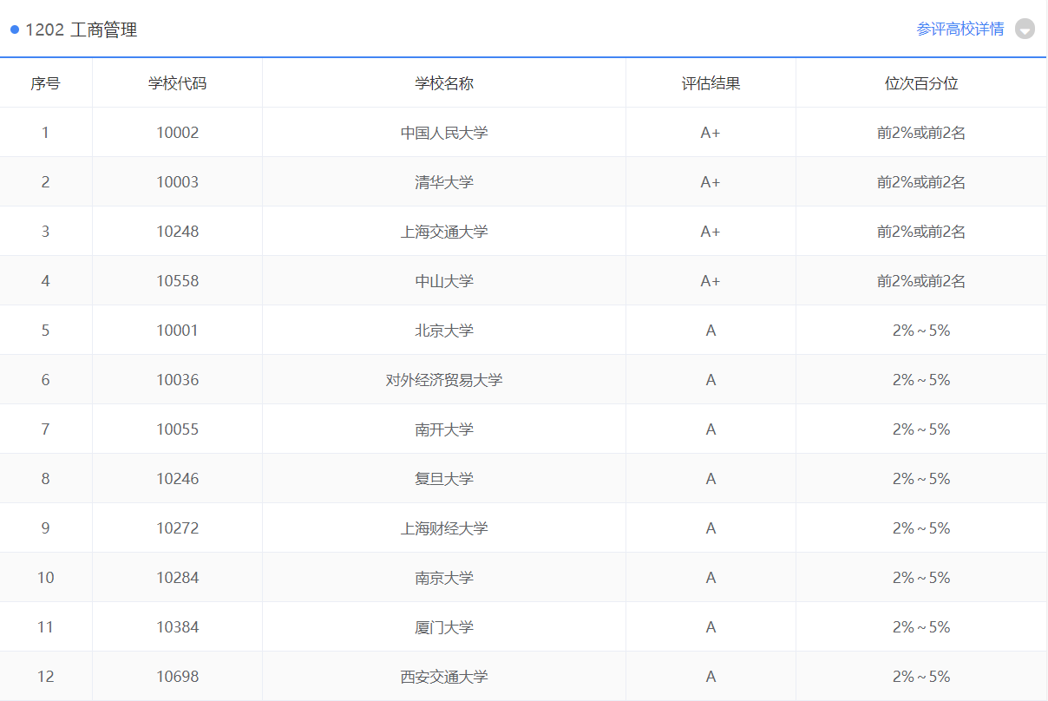The image size is (1048, 701).
Task: Click school code 10284
Action: pyautogui.click(x=177, y=578)
